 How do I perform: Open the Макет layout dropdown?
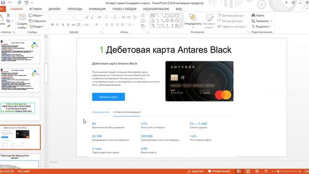36,15
